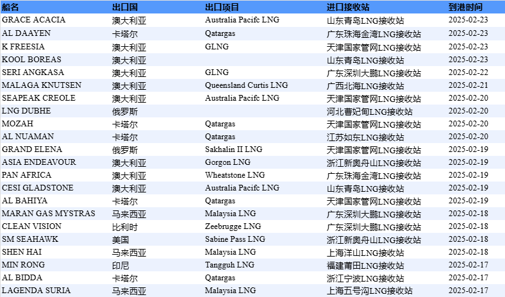Select ship name GRACE ACACIA
Screen dimensions: 505x297
point(33,20)
